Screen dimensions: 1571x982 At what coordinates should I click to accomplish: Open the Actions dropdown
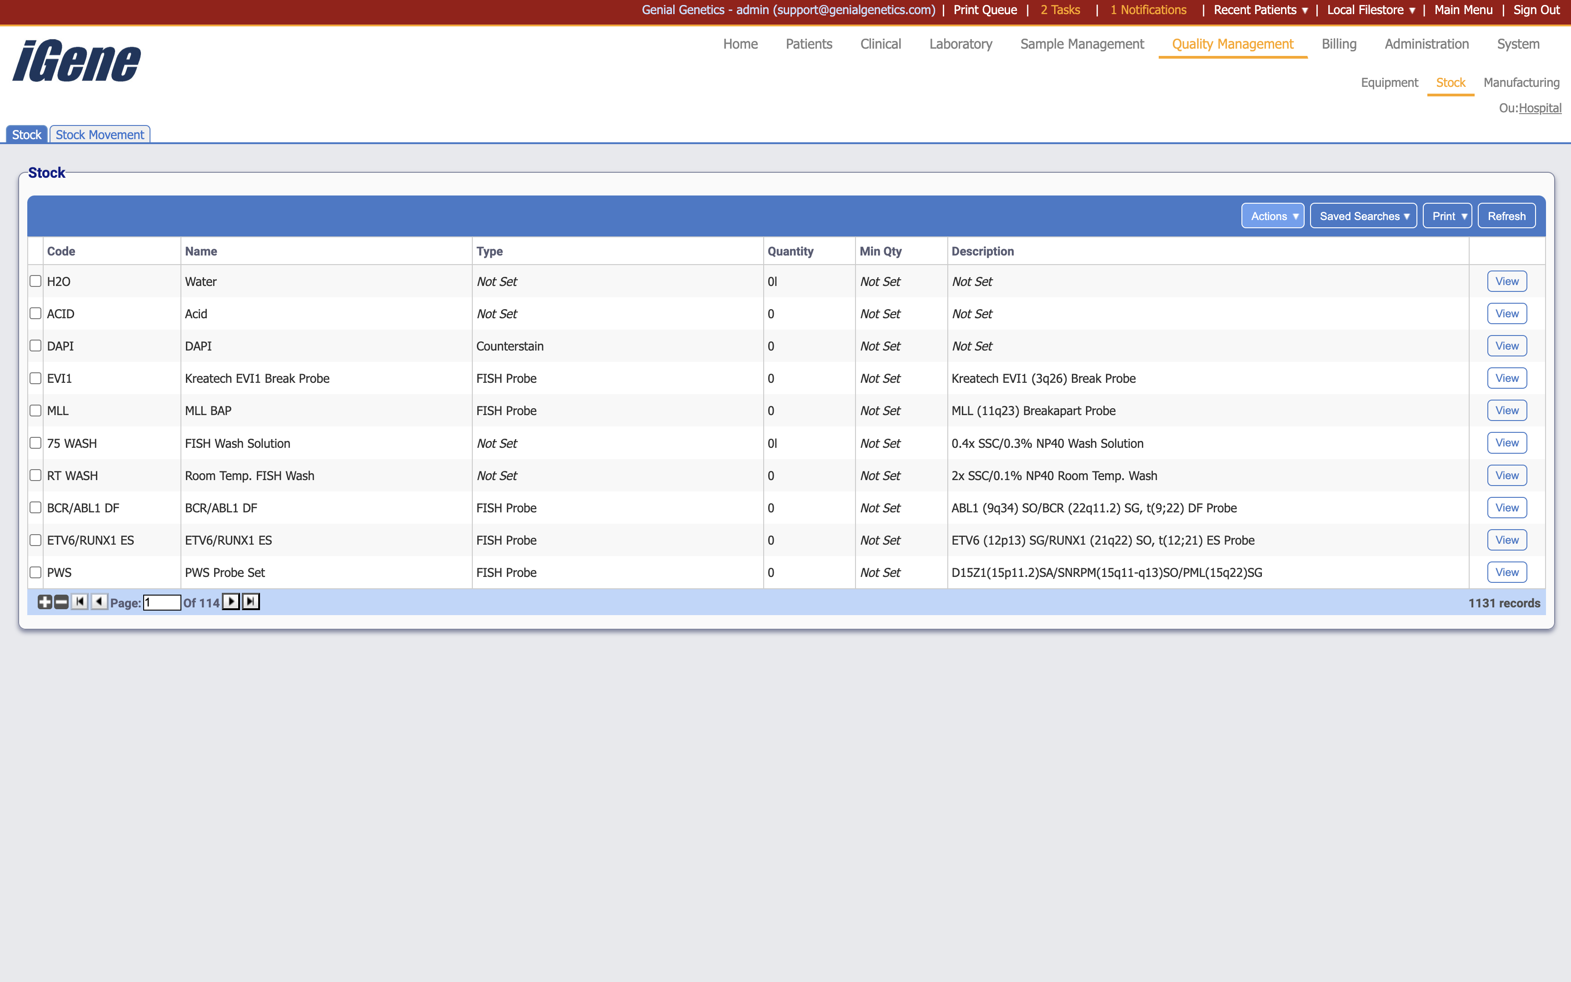point(1272,216)
